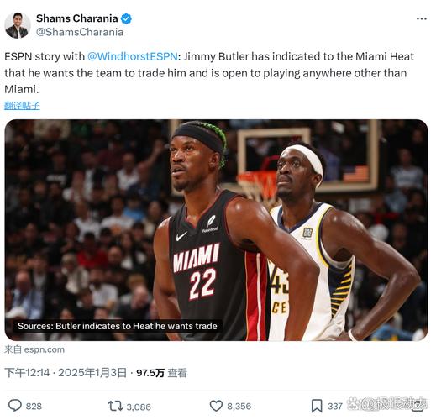436x420 pixels.
Task: Open the 来自 espn.com source link
Action: point(34,349)
